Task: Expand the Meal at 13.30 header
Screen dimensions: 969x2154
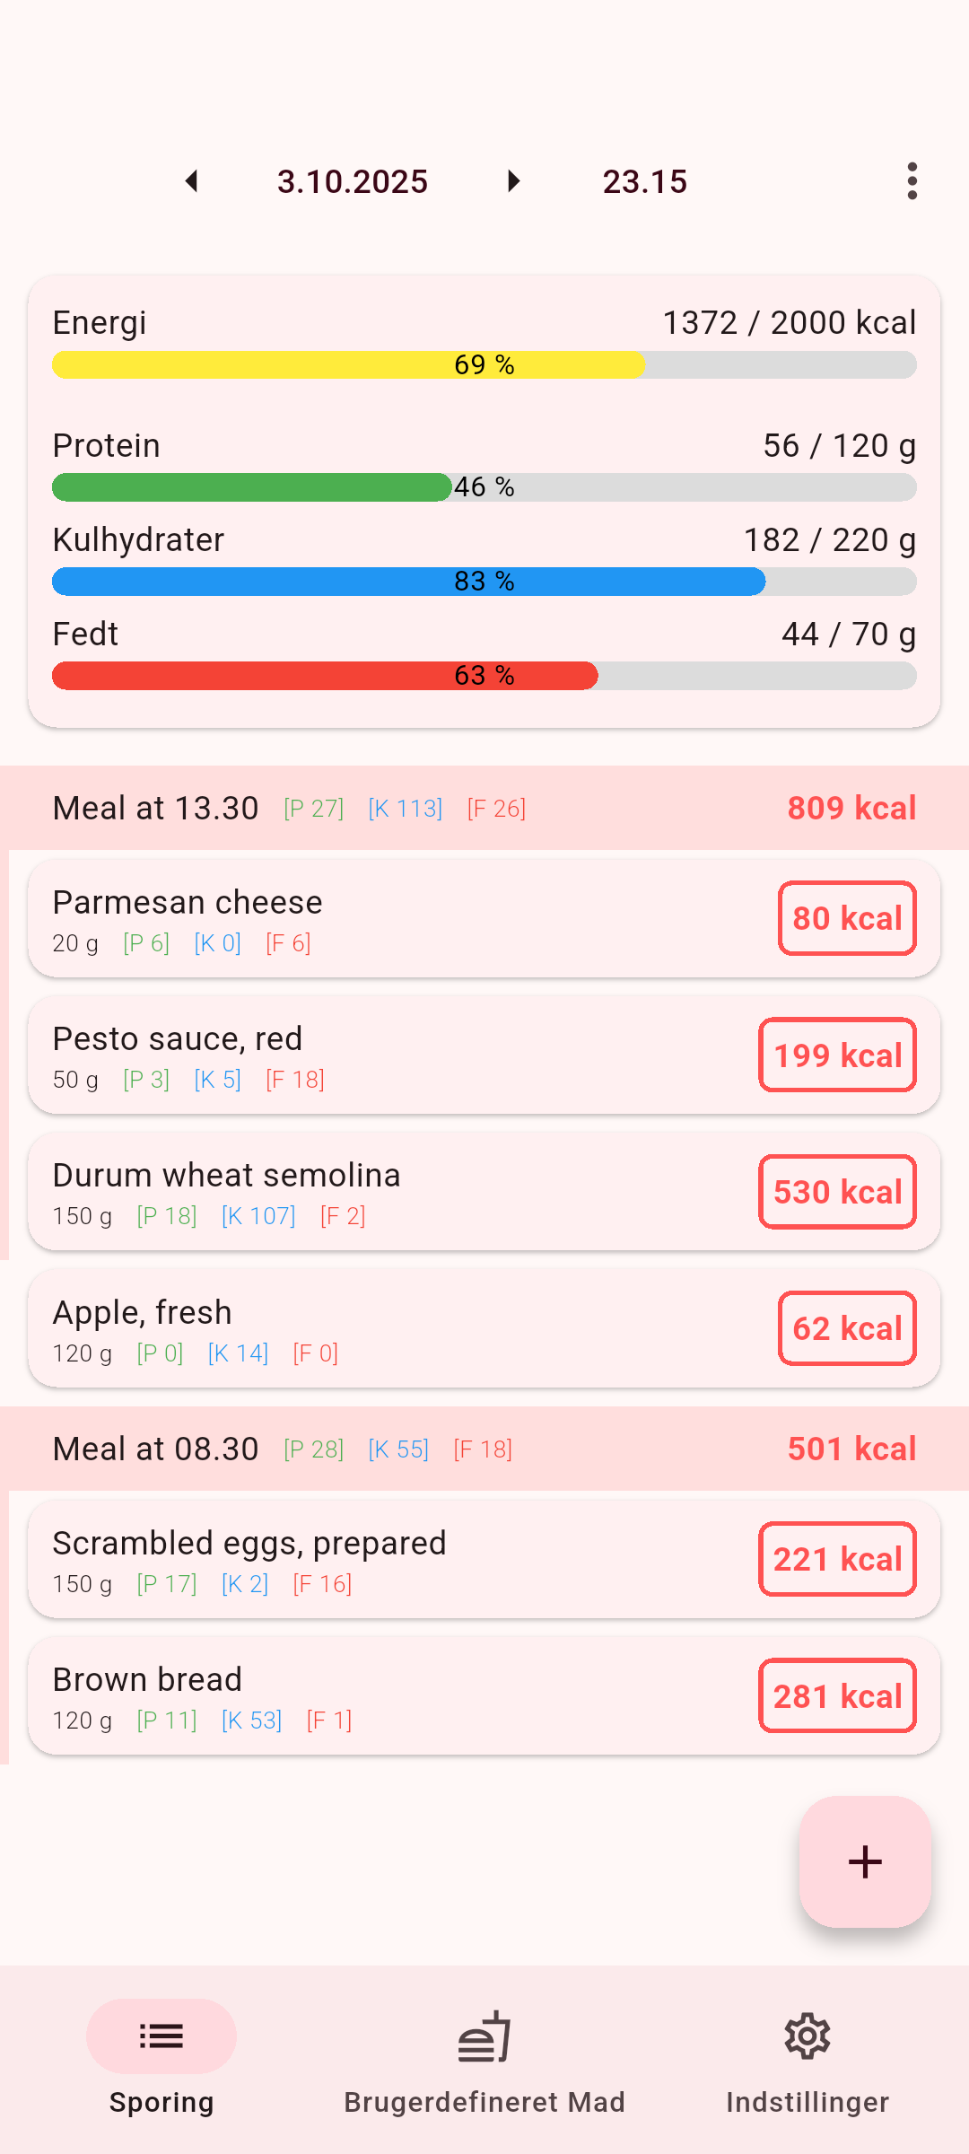Action: coord(484,808)
